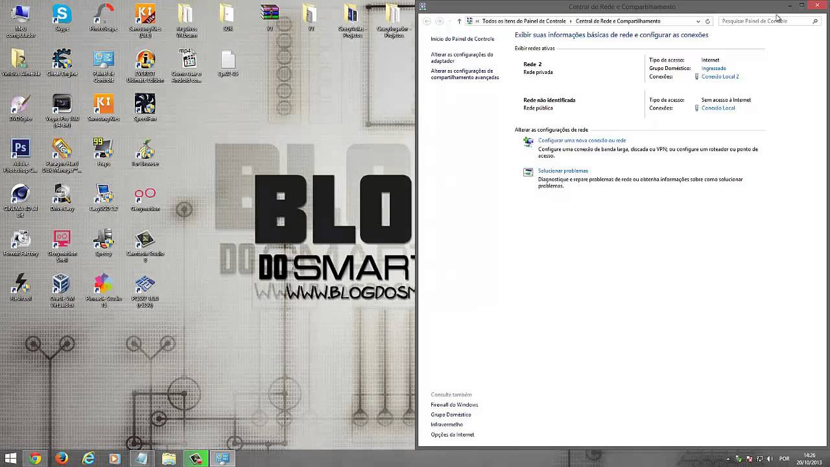Open the Flashtool desktop shortcut
Screen dimensions: 830x467
coord(21,287)
